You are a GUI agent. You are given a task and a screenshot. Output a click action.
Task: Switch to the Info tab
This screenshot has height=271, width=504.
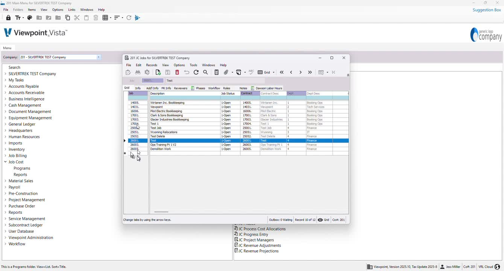pos(138,88)
